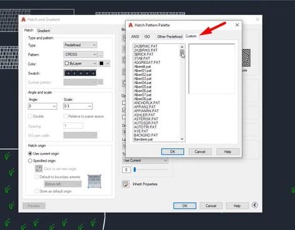Click the Swatch pattern preview
The height and width of the screenshot is (230, 295).
point(81,73)
